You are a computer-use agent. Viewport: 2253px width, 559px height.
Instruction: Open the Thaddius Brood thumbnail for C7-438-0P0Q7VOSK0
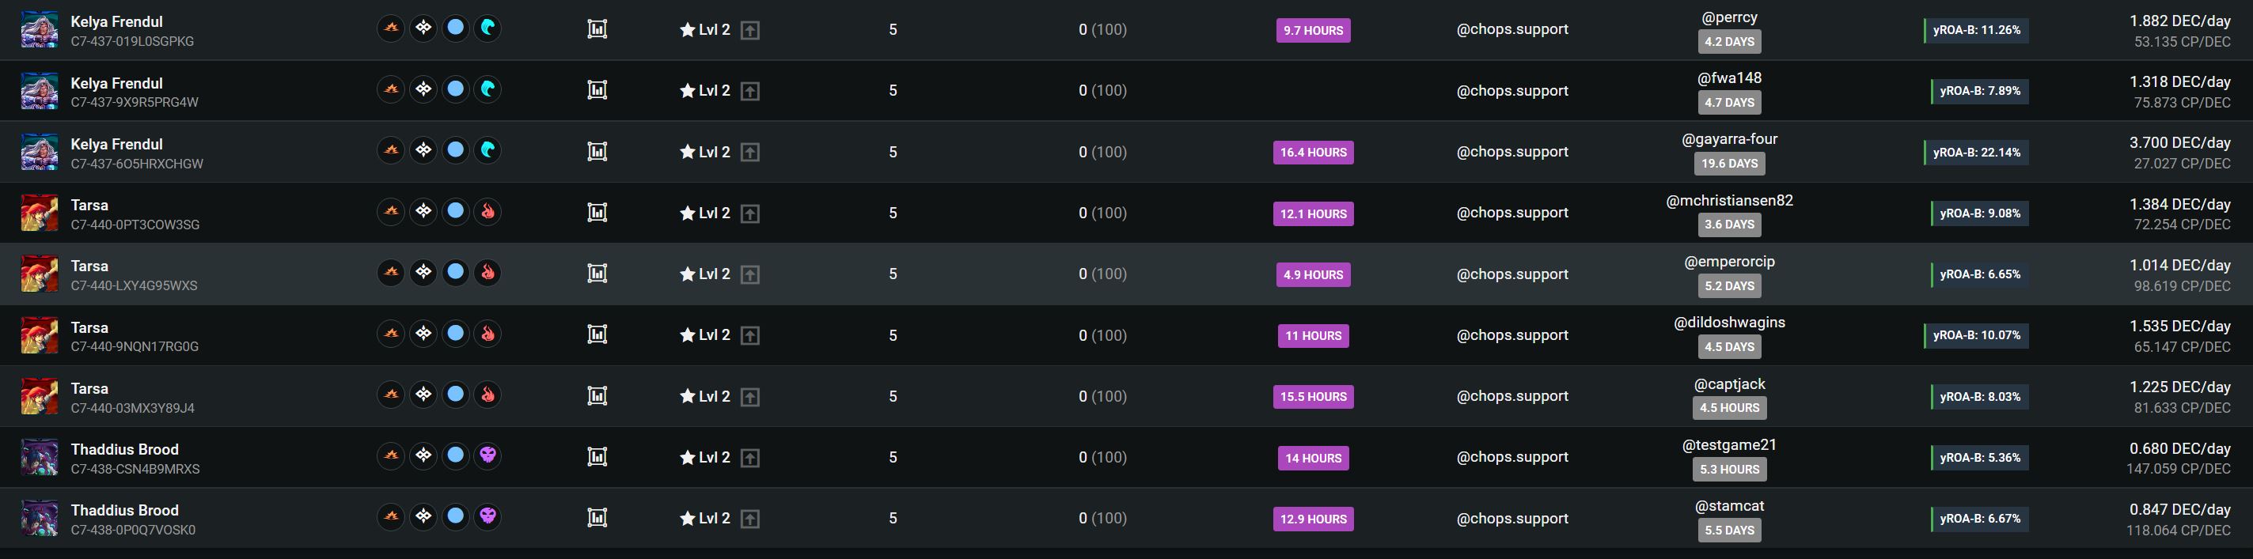[40, 518]
